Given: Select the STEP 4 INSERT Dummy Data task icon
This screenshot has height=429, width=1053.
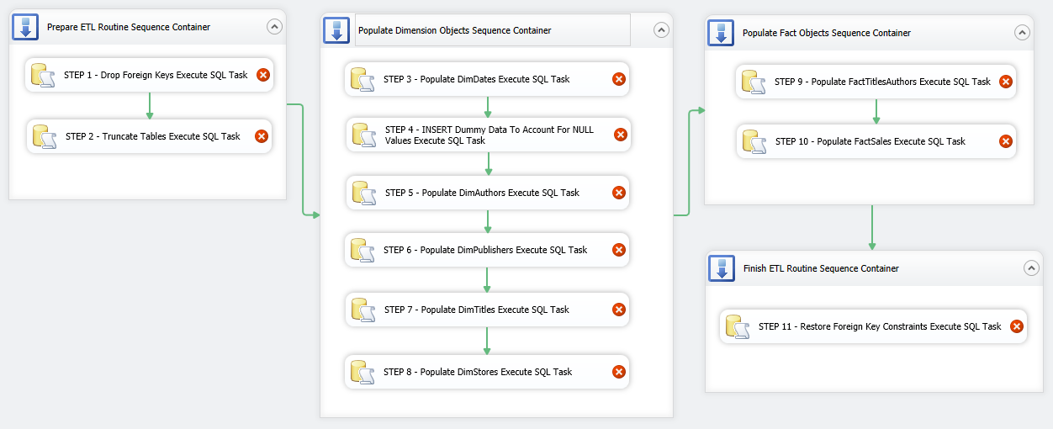Looking at the screenshot, I should [x=364, y=135].
